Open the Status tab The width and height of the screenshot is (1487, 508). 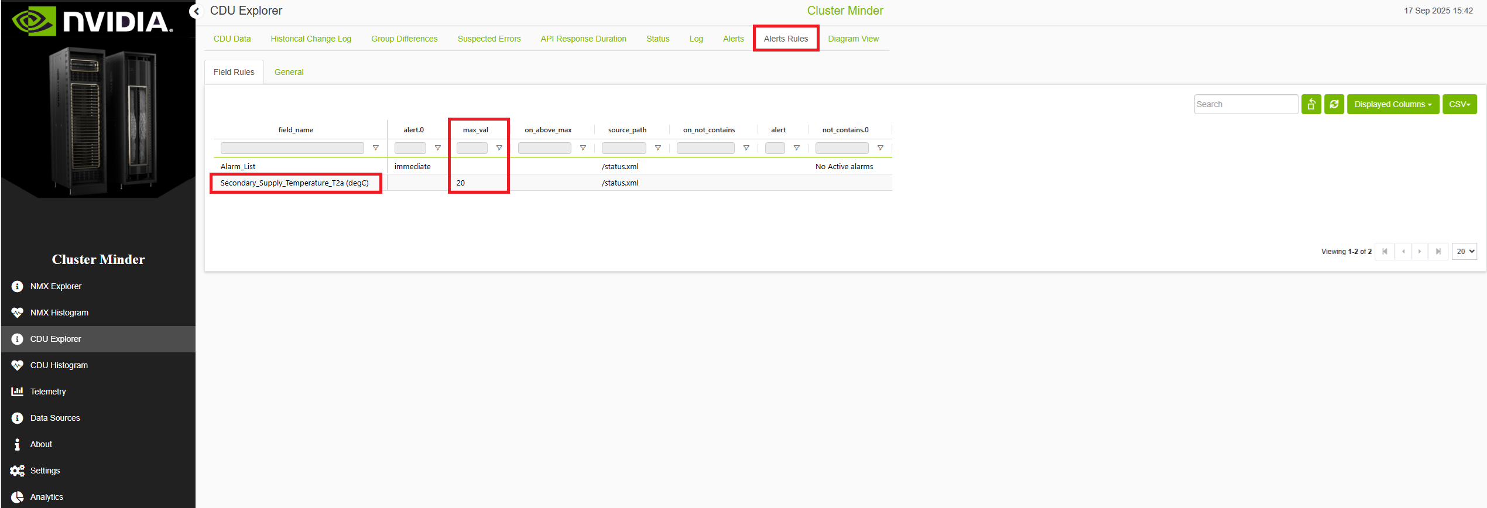657,39
